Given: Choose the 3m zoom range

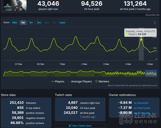Looking at the screenshot, I should coord(39,23).
